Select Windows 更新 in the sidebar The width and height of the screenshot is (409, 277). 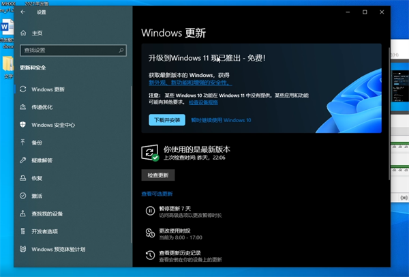pos(48,89)
